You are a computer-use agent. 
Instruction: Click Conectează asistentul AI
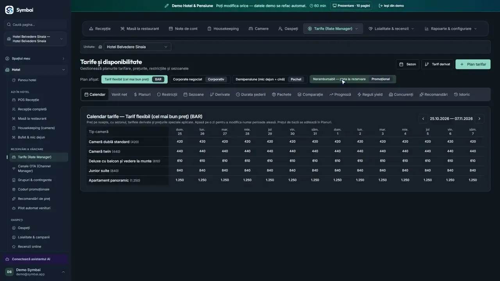35,259
